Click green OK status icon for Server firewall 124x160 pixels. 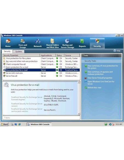[57, 76]
